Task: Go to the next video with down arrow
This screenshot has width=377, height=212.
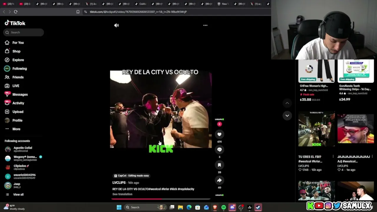Action: [x=287, y=115]
